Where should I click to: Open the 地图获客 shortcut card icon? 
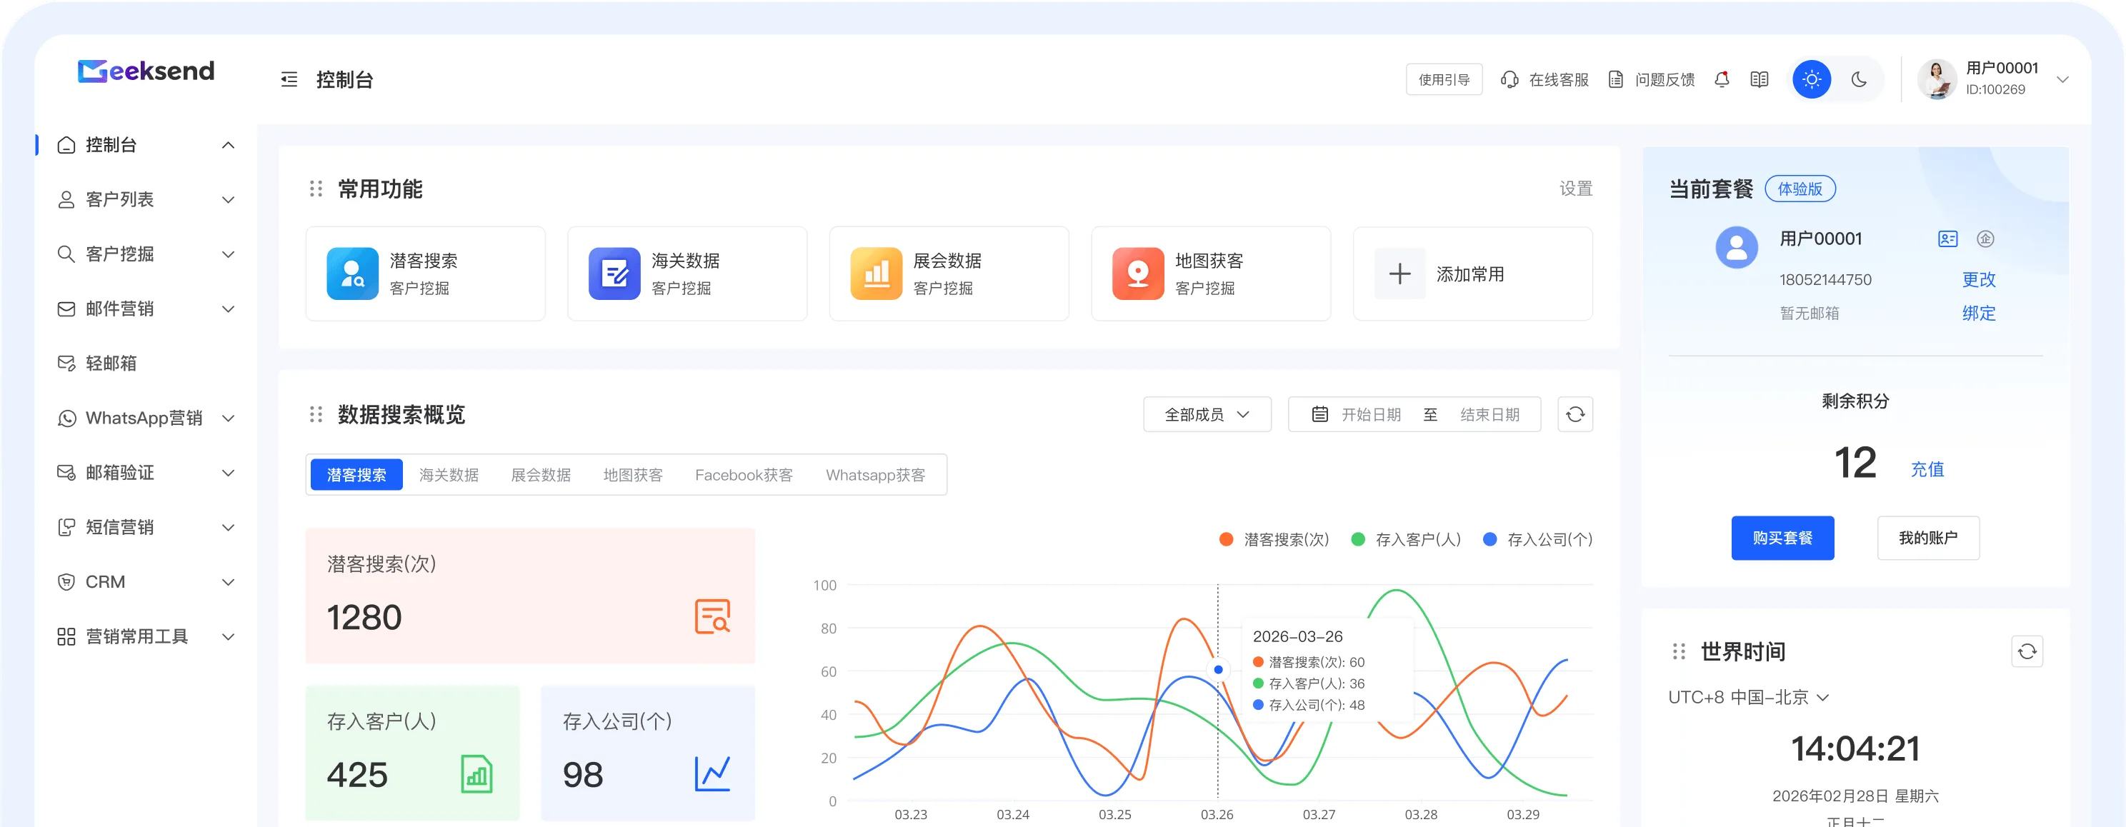1137,274
